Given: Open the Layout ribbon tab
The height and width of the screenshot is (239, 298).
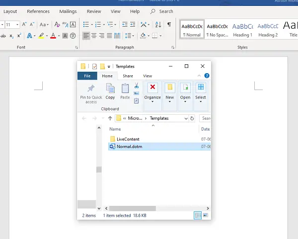Looking at the screenshot, I should (10, 11).
